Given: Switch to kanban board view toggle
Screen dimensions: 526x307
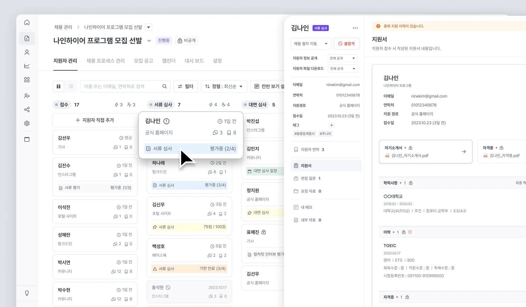Looking at the screenshot, I should click(58, 86).
